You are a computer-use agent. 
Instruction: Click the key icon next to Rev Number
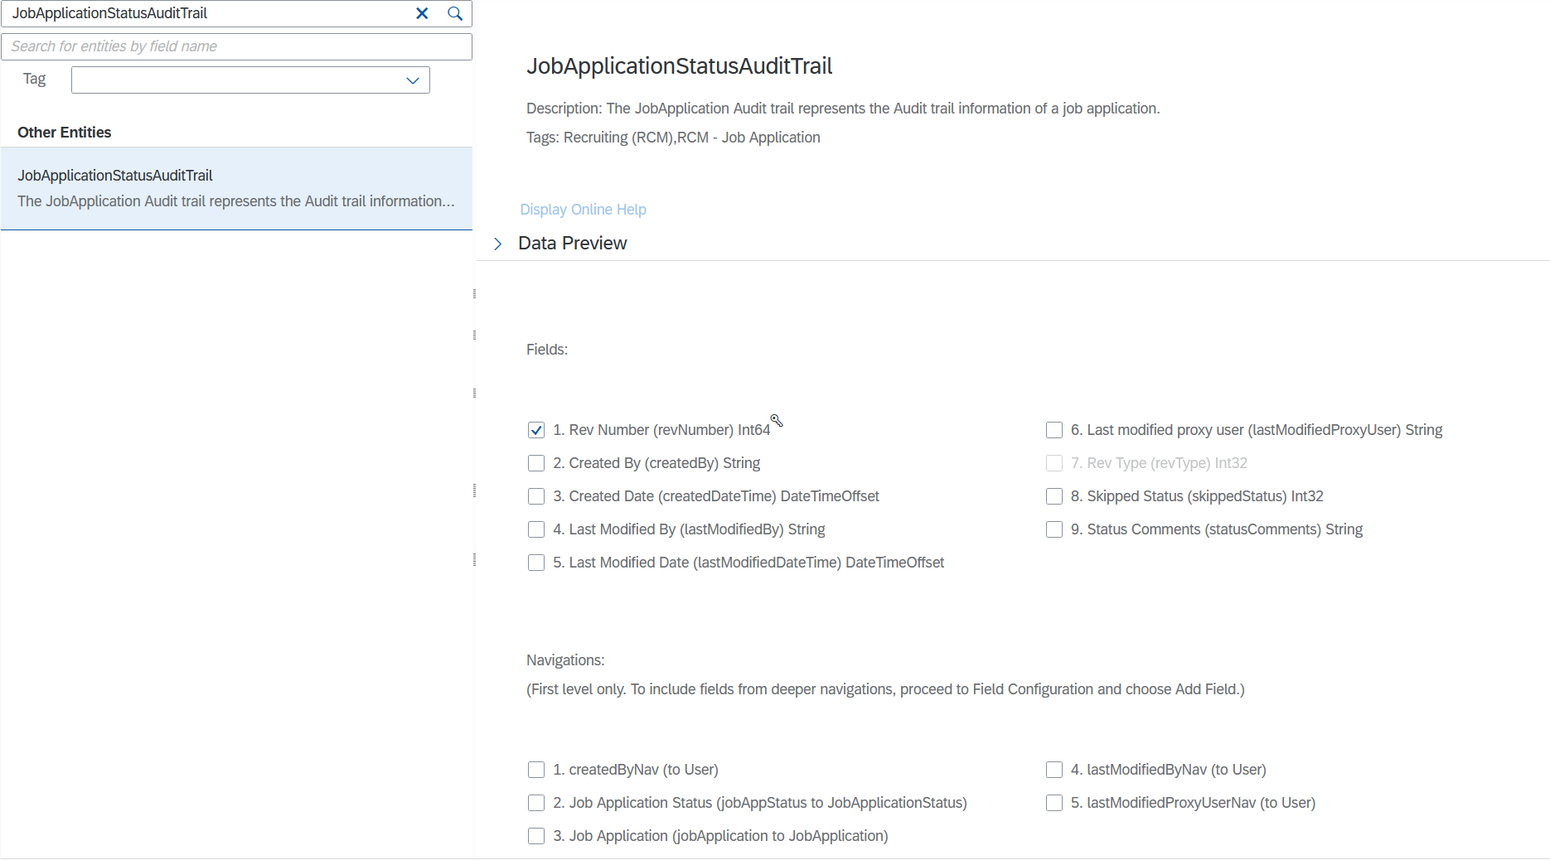777,421
